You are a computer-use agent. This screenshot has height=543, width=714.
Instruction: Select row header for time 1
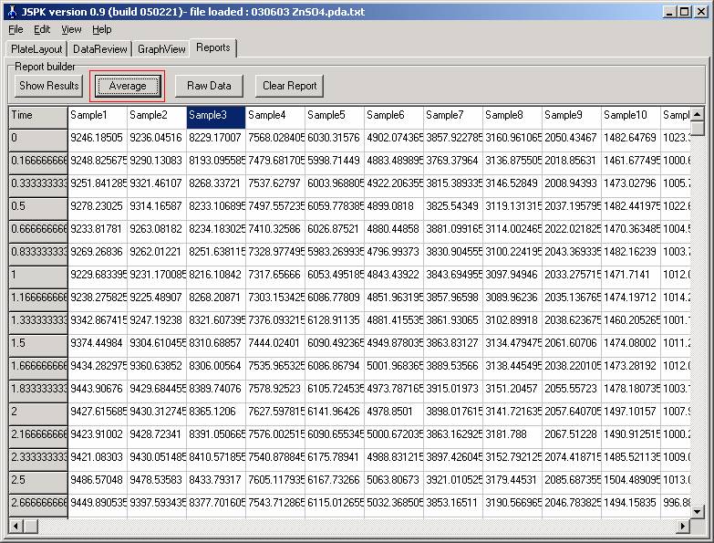pos(38,277)
